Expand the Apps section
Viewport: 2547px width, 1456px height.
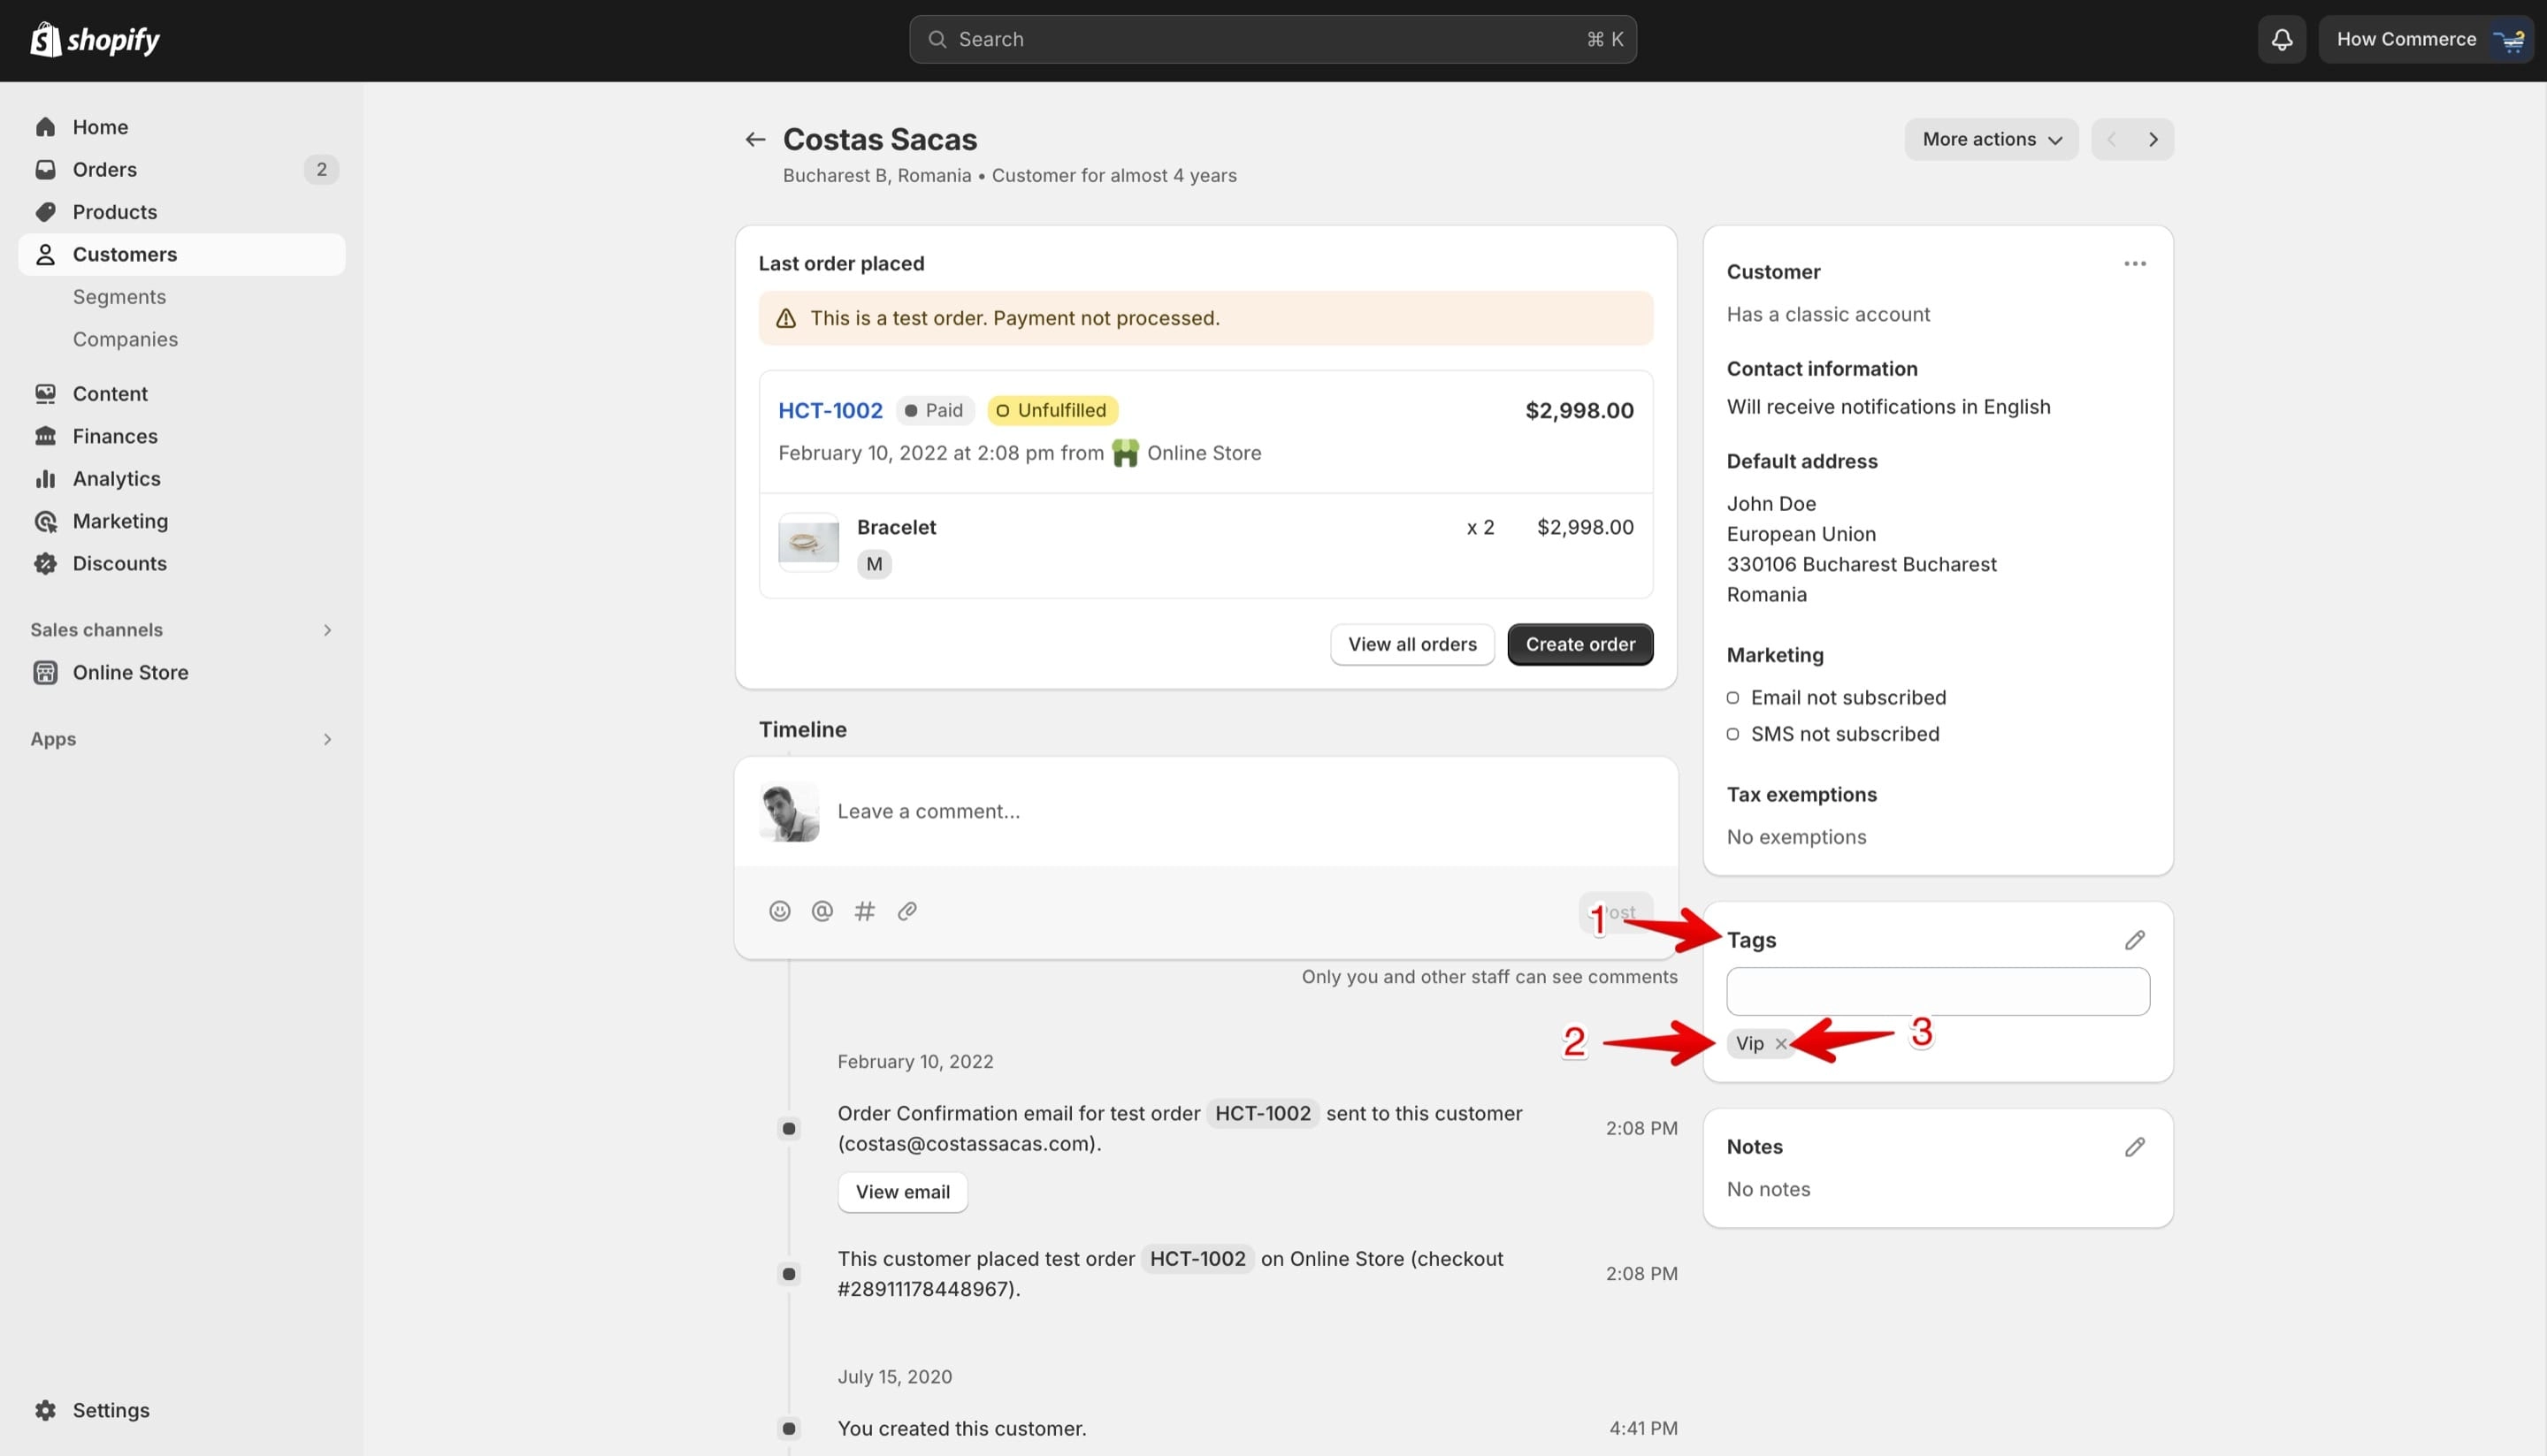point(327,739)
